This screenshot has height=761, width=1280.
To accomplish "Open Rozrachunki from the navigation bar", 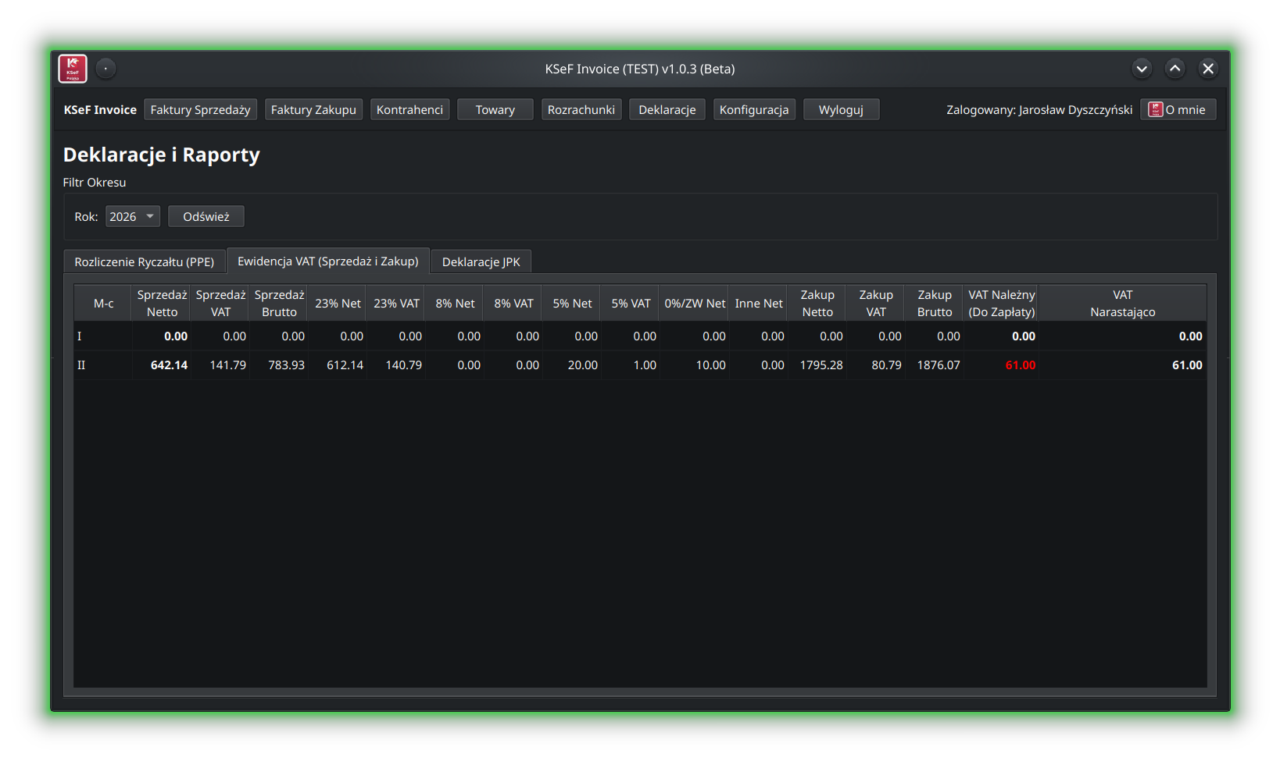I will [x=581, y=110].
